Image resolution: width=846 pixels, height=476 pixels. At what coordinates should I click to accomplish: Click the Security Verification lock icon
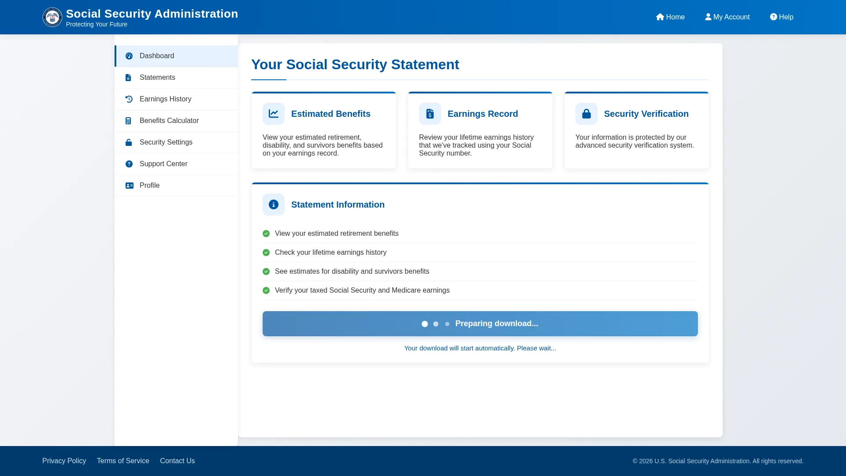coord(586,114)
